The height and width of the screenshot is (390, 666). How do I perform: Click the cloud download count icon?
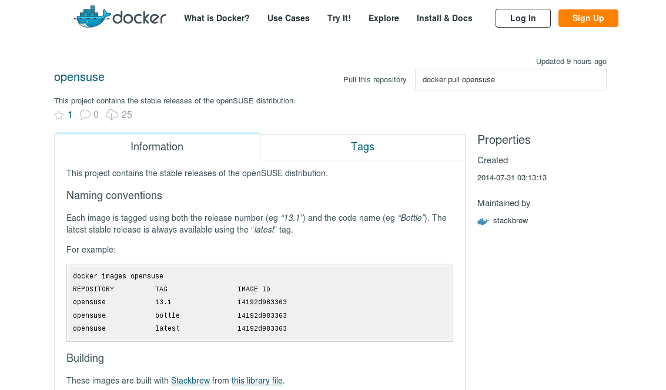pyautogui.click(x=112, y=115)
